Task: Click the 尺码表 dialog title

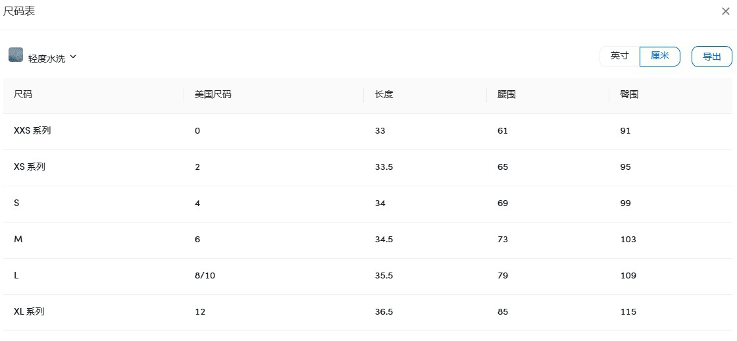Action: tap(19, 11)
